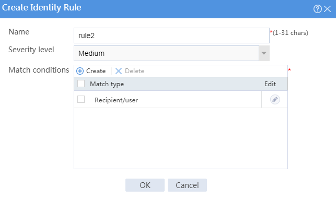Expand the Severity level dropdown arrow
The image size is (336, 200).
[264, 53]
